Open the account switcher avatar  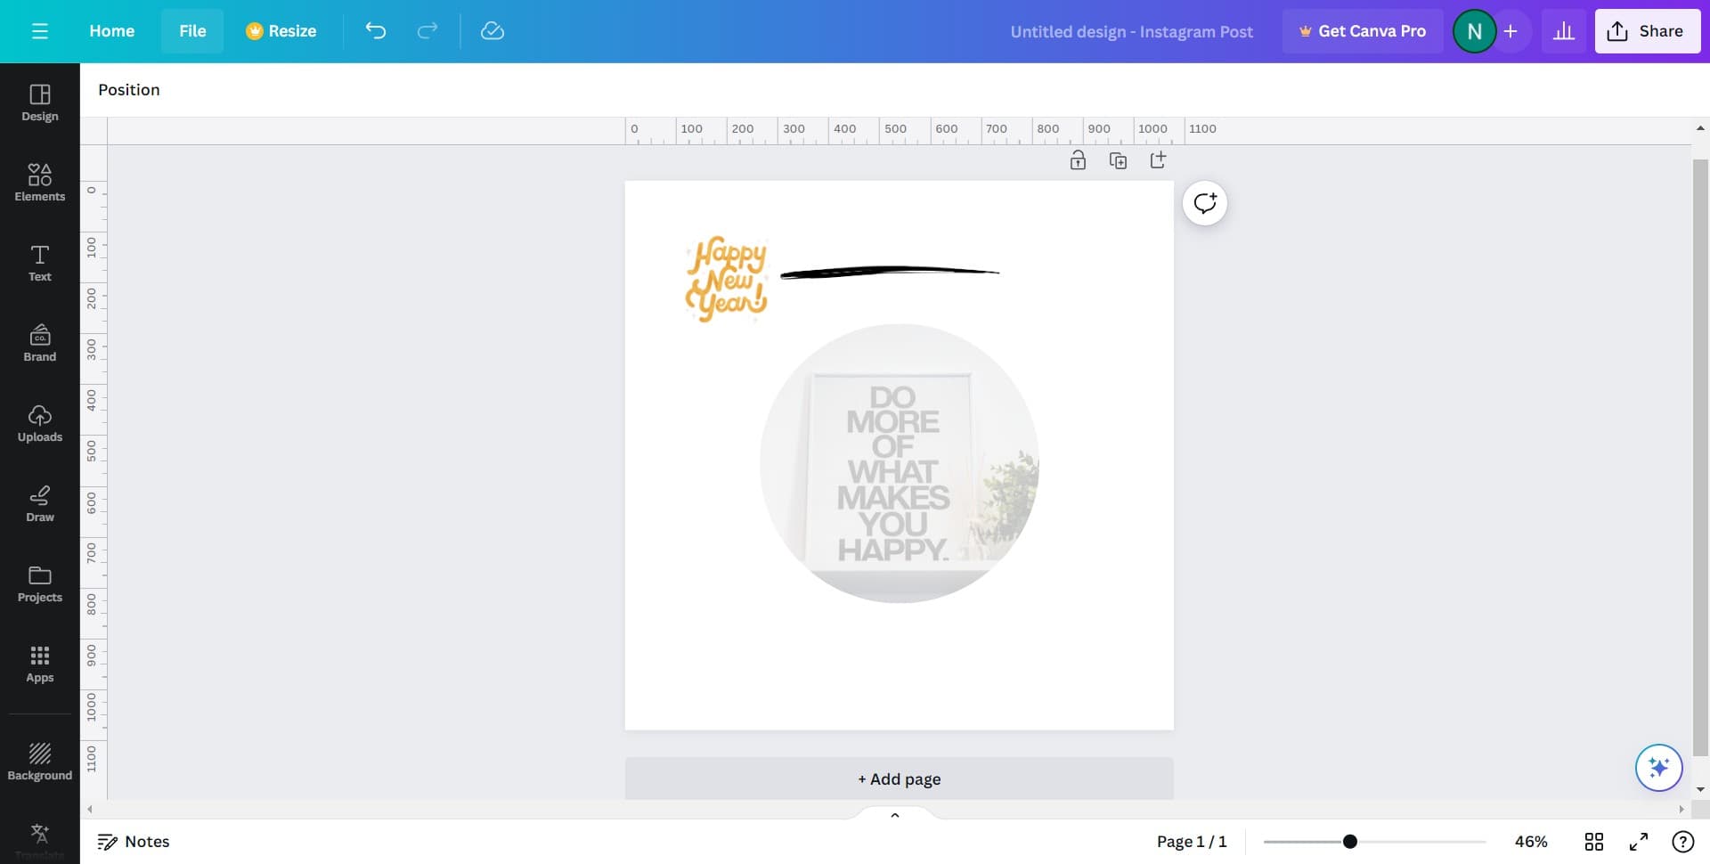click(1474, 30)
